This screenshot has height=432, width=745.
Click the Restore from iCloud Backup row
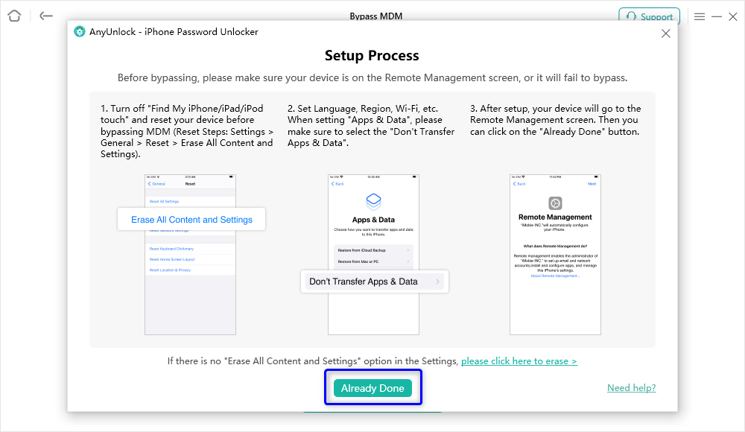373,250
